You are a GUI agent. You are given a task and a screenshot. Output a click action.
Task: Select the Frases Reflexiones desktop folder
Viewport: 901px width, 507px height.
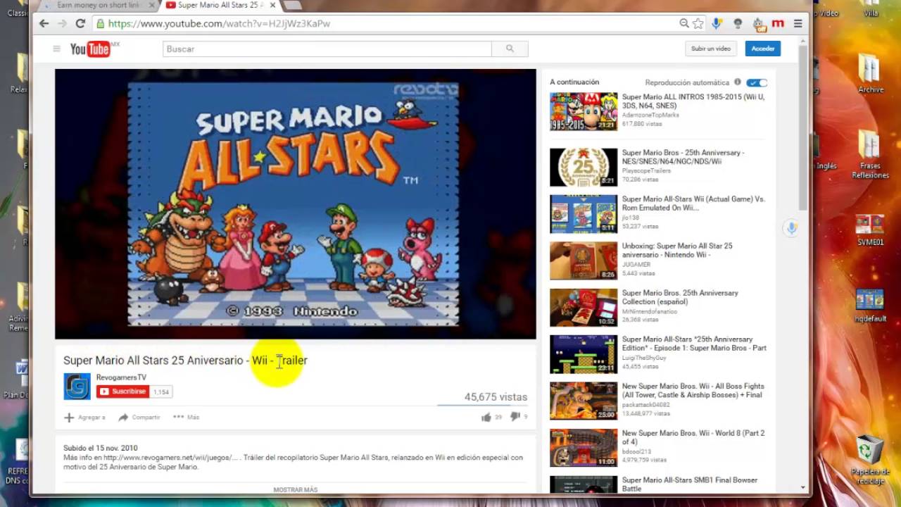(870, 154)
